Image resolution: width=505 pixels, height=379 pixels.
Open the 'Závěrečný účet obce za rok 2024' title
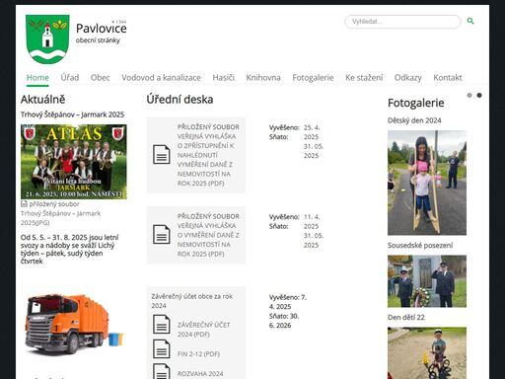coord(191,301)
